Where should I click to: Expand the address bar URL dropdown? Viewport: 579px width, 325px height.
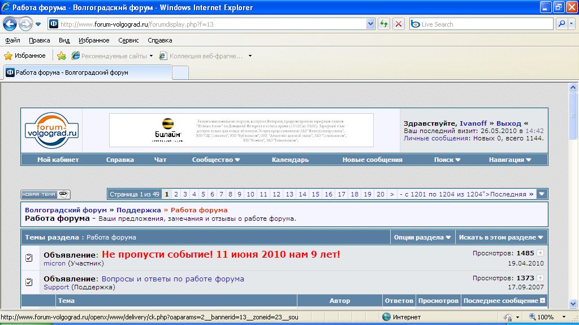(371, 24)
